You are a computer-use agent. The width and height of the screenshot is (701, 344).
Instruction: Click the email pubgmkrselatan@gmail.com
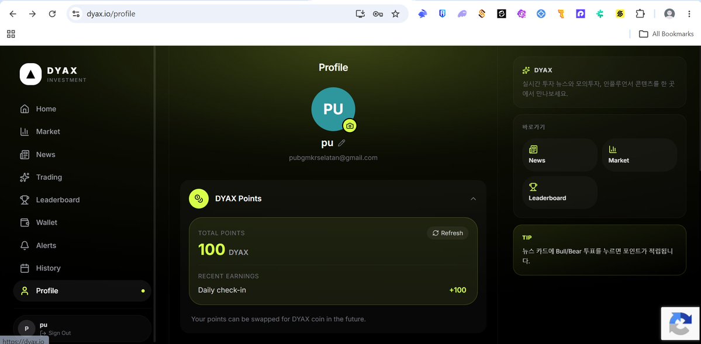[333, 158]
